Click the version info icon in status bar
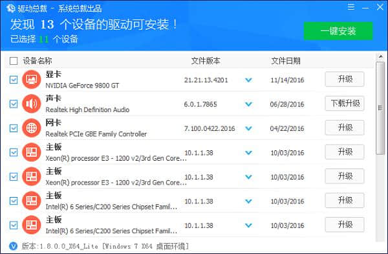 tap(13, 246)
